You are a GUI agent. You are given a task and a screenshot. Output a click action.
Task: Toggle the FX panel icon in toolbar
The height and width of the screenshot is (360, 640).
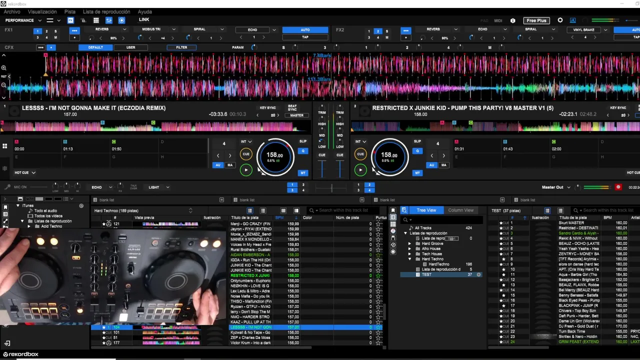click(x=70, y=20)
